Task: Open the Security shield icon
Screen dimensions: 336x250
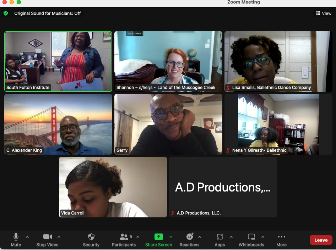Action: 91,237
